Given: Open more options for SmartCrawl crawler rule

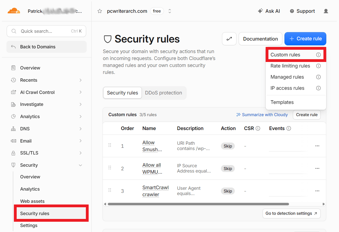Looking at the screenshot, I should pyautogui.click(x=317, y=191).
